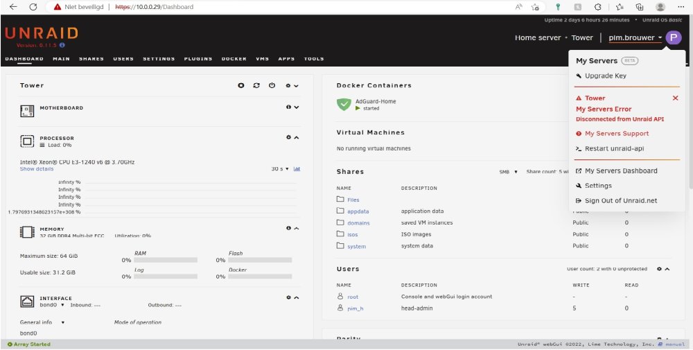Open the browser Favorites list icon
The image size is (693, 350).
[x=620, y=7]
